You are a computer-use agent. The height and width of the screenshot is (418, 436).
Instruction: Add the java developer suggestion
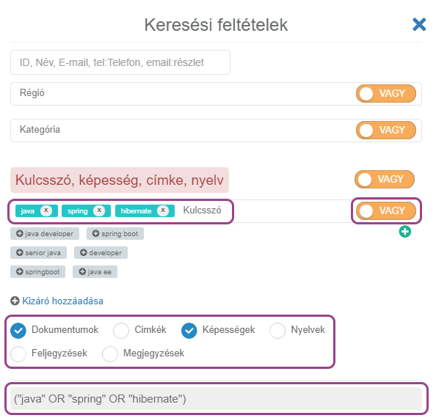45,234
